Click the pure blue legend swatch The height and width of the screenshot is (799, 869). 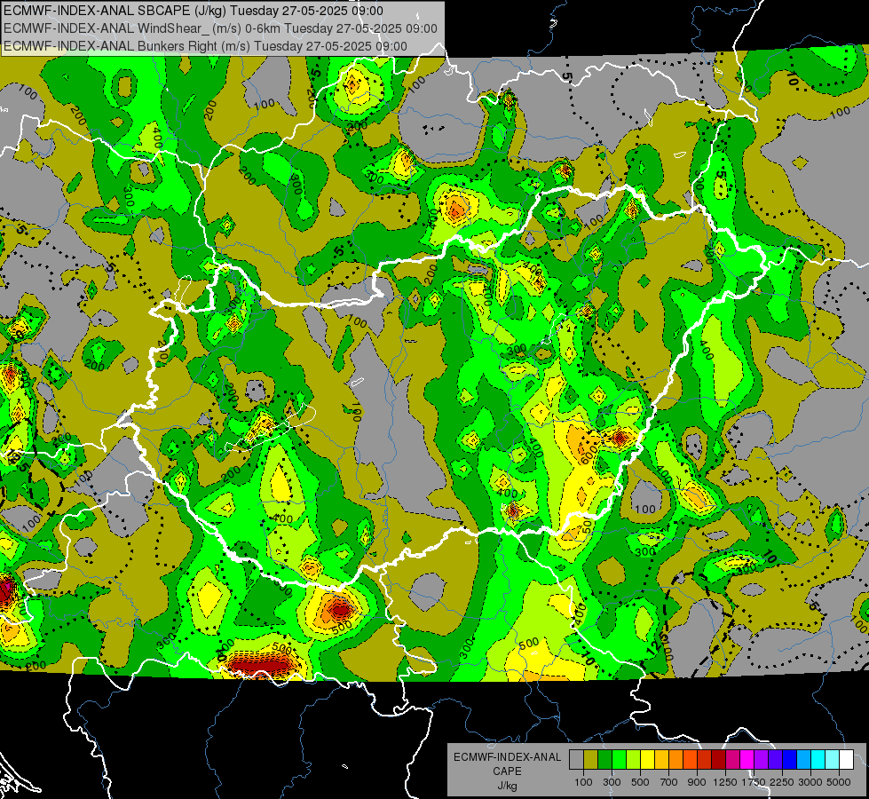tap(790, 760)
